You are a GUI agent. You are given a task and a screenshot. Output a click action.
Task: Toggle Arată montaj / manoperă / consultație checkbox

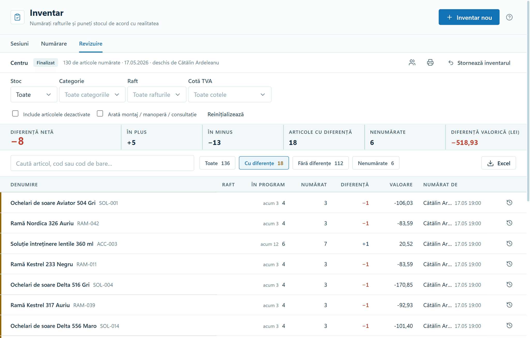tap(100, 113)
